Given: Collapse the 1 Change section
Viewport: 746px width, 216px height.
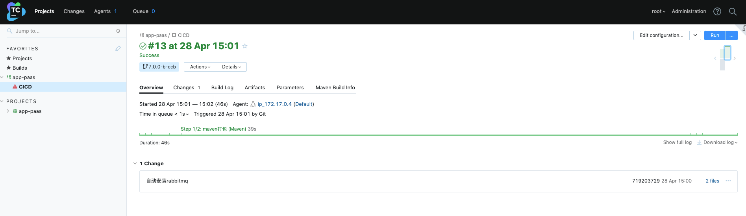Looking at the screenshot, I should coord(135,163).
